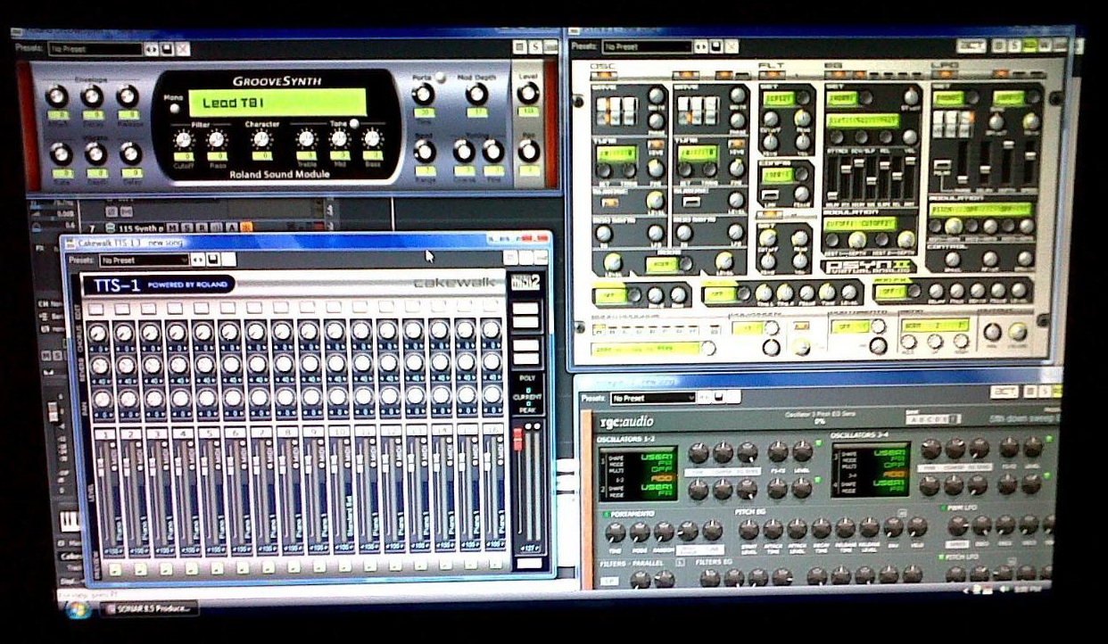Click keyboard icon in GrooveSynth window header

pyautogui.click(x=551, y=47)
